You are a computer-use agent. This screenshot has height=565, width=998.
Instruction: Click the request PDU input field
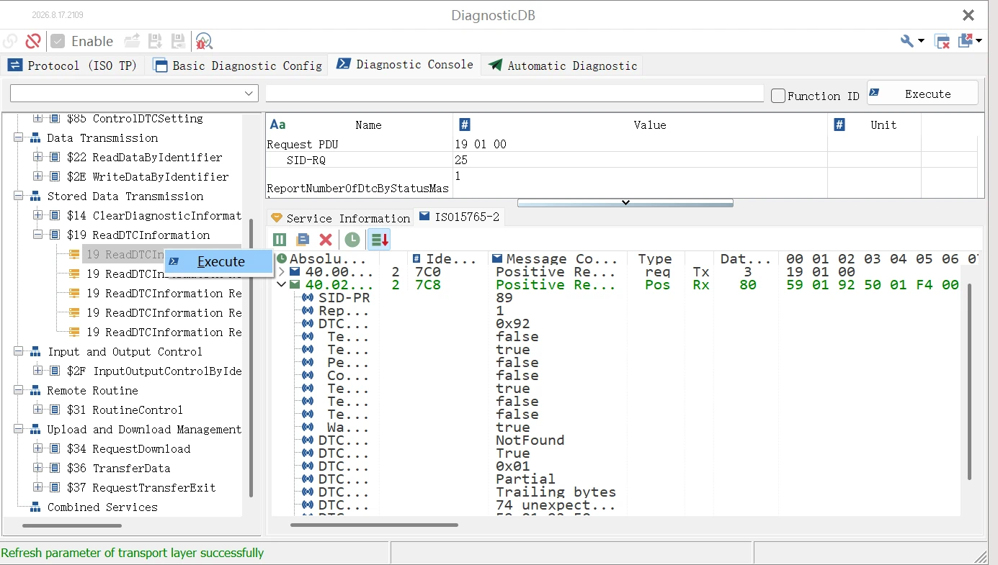coord(514,94)
